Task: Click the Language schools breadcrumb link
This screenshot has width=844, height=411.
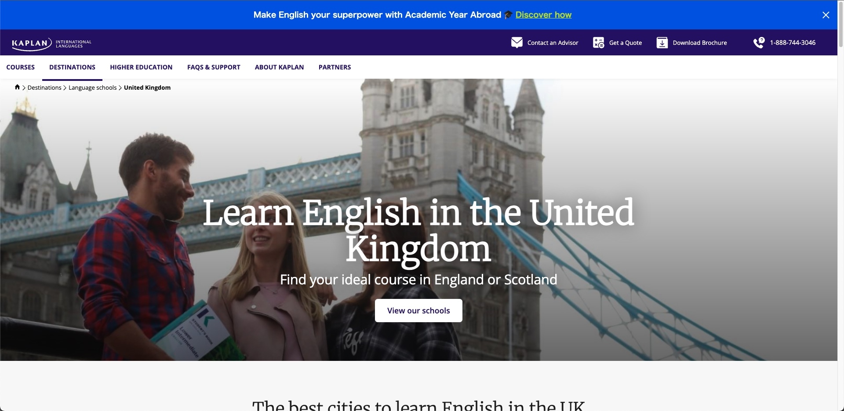Action: 92,87
